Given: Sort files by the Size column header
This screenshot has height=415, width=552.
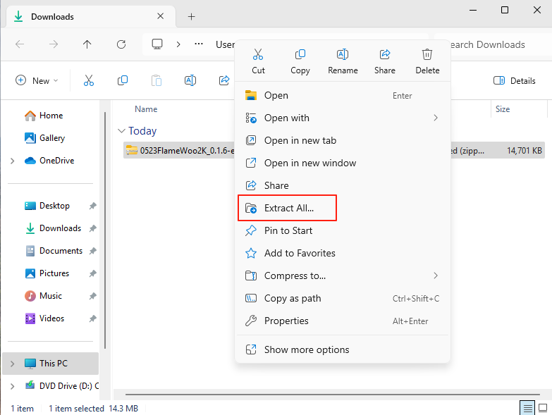Looking at the screenshot, I should [x=503, y=109].
